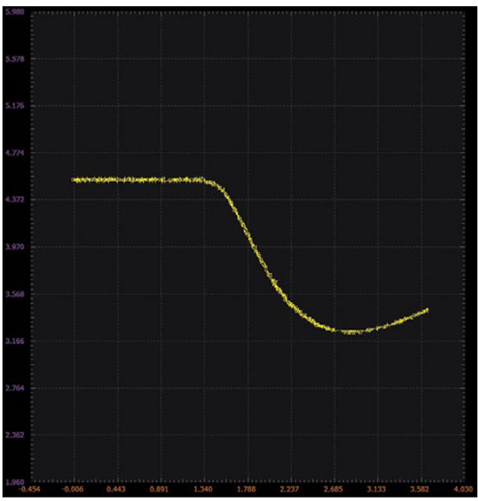Click the 1.340 x-axis label
The width and height of the screenshot is (478, 501).
pos(203,489)
